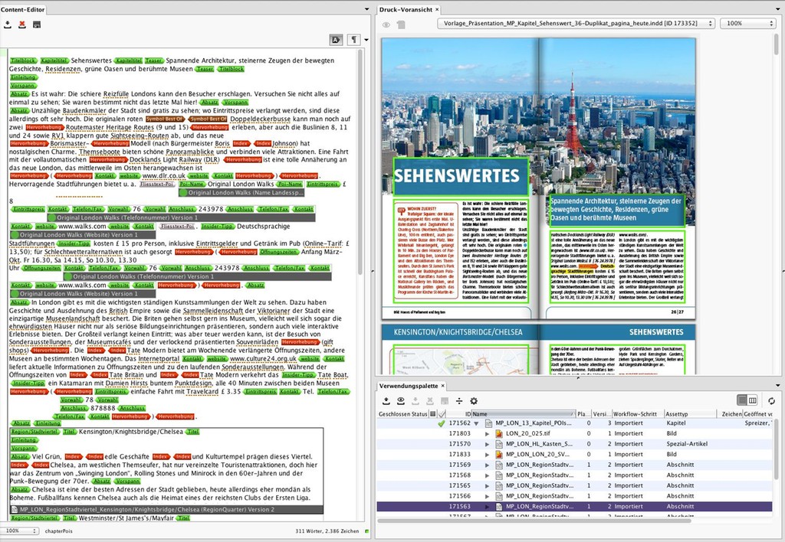Toggle the pilcrow hidden characters button
785x542 pixels.
(x=354, y=39)
